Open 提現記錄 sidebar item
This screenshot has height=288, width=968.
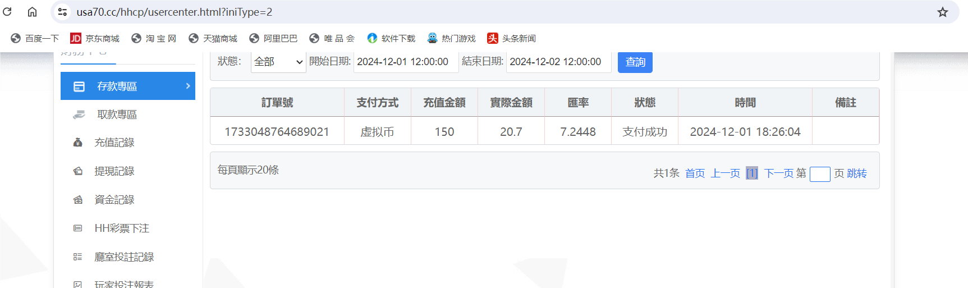(x=114, y=171)
